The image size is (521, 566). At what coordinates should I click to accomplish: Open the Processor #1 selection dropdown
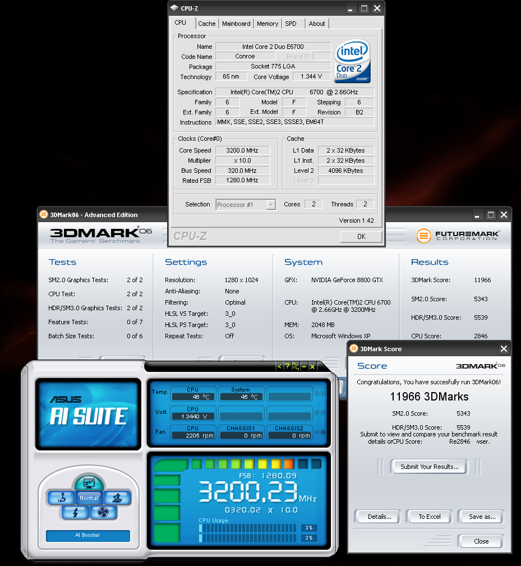pyautogui.click(x=246, y=205)
